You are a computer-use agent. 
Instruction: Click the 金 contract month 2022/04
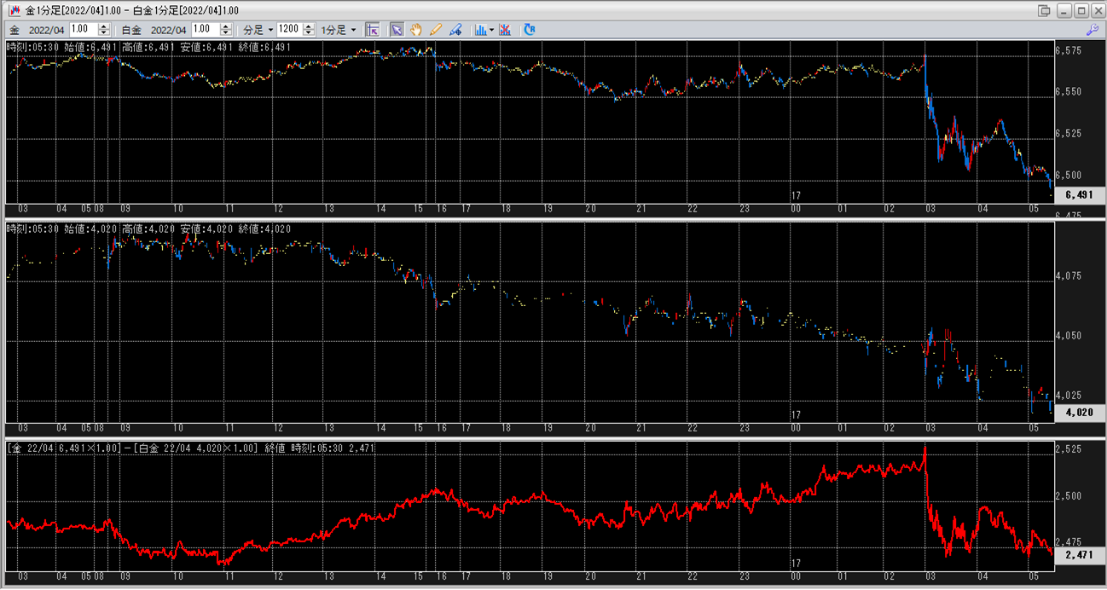[x=46, y=30]
